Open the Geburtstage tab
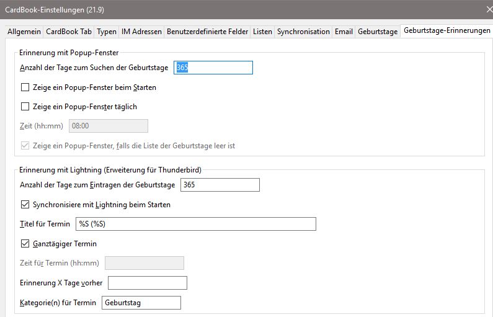 tap(378, 32)
